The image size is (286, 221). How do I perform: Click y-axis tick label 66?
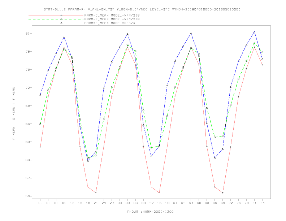tap(27, 124)
